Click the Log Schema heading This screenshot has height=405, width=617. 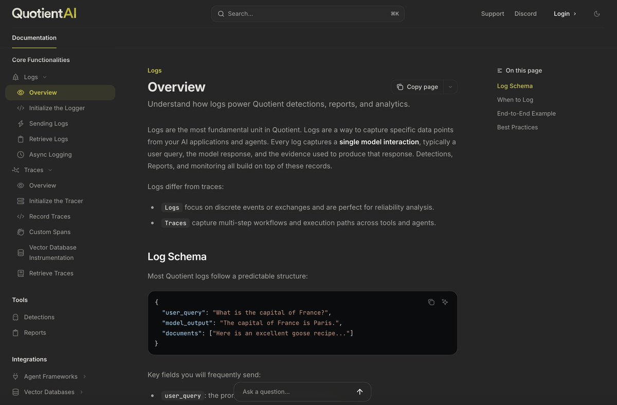(177, 256)
